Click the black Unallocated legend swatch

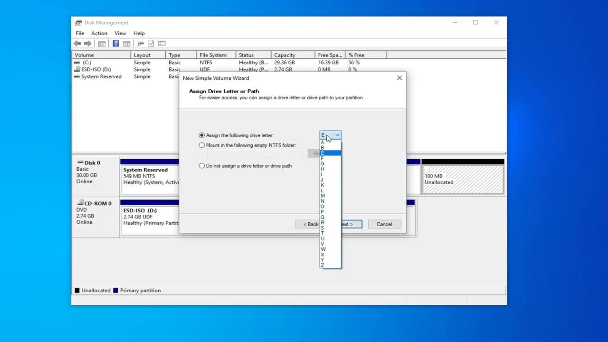click(77, 290)
